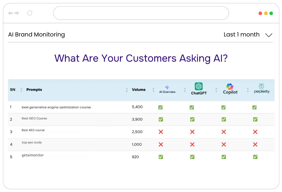Click AI Overview check for generative engine course
Screen dimensions: 282x192
coord(160,107)
